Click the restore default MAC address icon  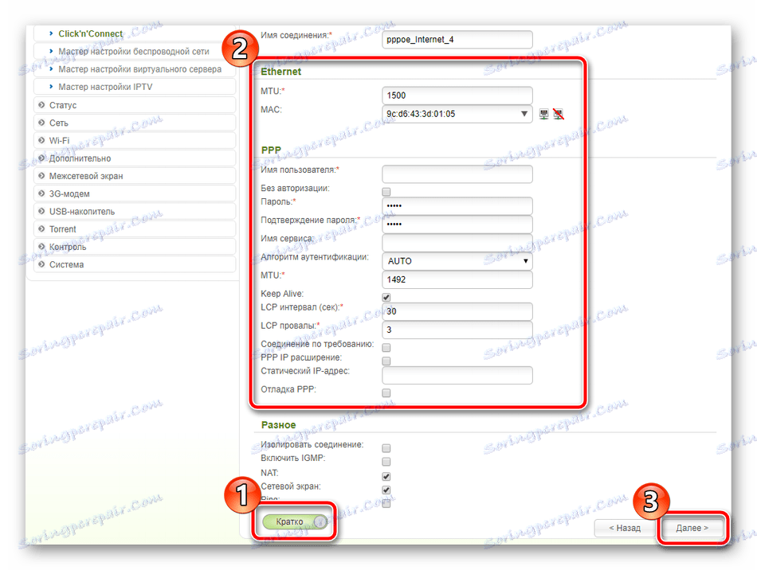click(x=558, y=115)
